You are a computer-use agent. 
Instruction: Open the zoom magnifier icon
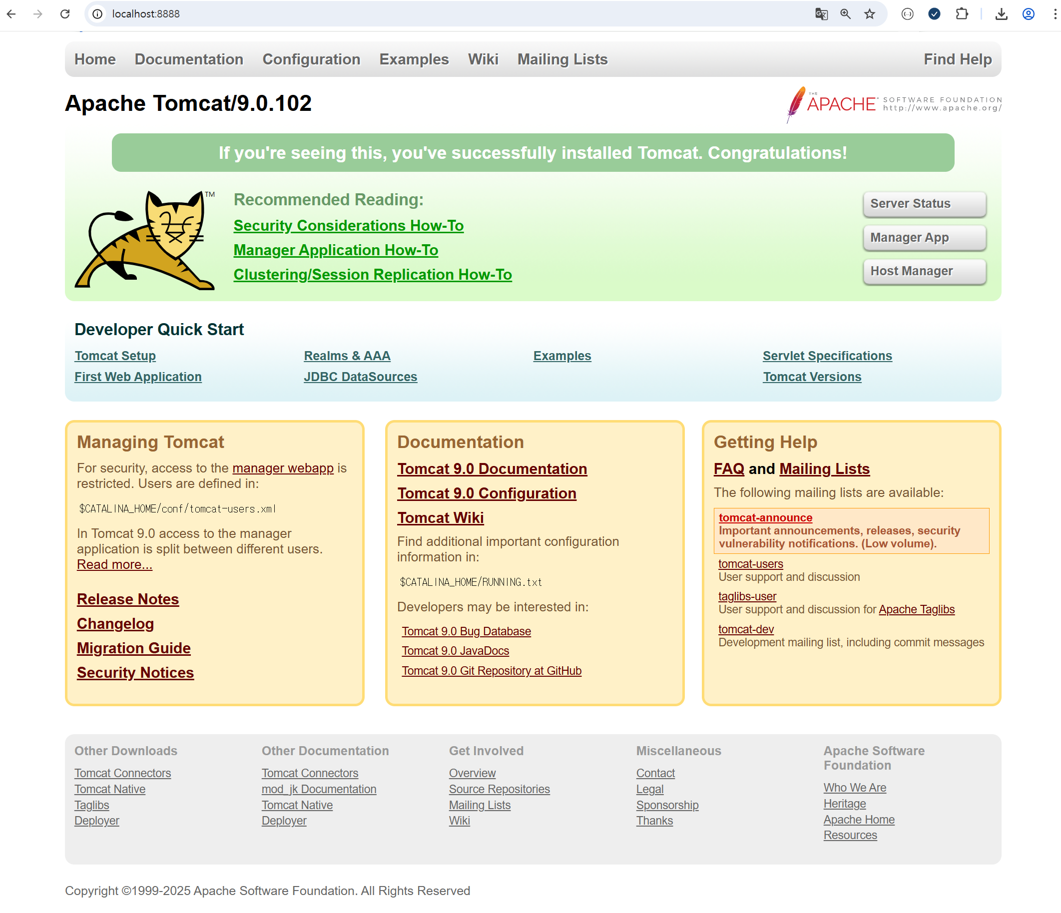(x=845, y=14)
